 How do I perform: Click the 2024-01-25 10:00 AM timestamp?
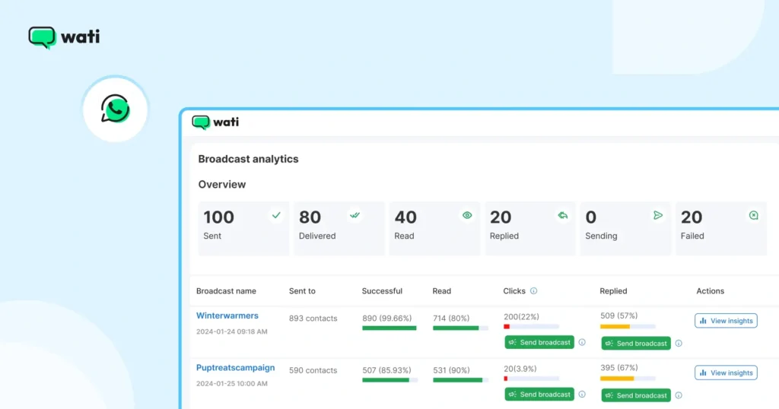pos(231,384)
